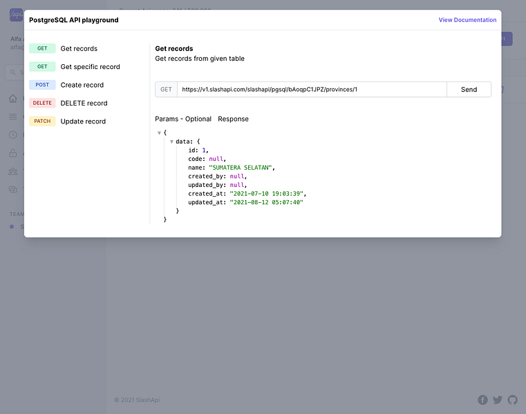
Task: Choose the "DELETE record" endpoint
Action: point(84,103)
